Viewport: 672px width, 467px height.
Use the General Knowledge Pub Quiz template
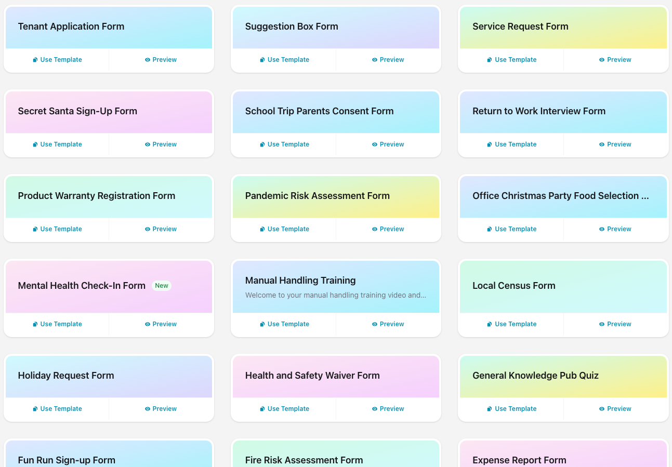(x=511, y=408)
